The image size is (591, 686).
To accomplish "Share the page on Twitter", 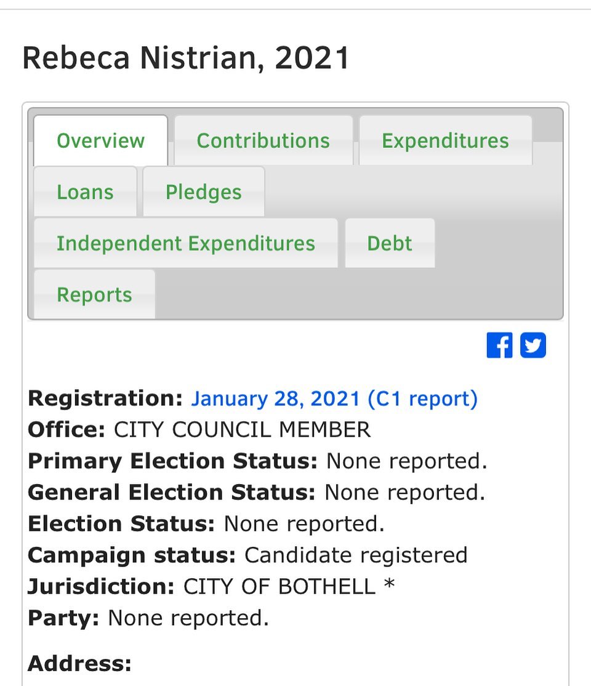I will tap(533, 345).
